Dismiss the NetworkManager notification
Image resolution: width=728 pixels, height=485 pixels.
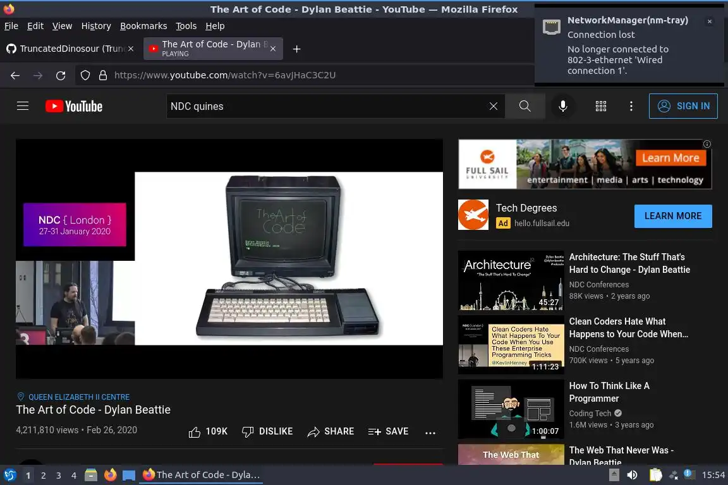pyautogui.click(x=710, y=21)
